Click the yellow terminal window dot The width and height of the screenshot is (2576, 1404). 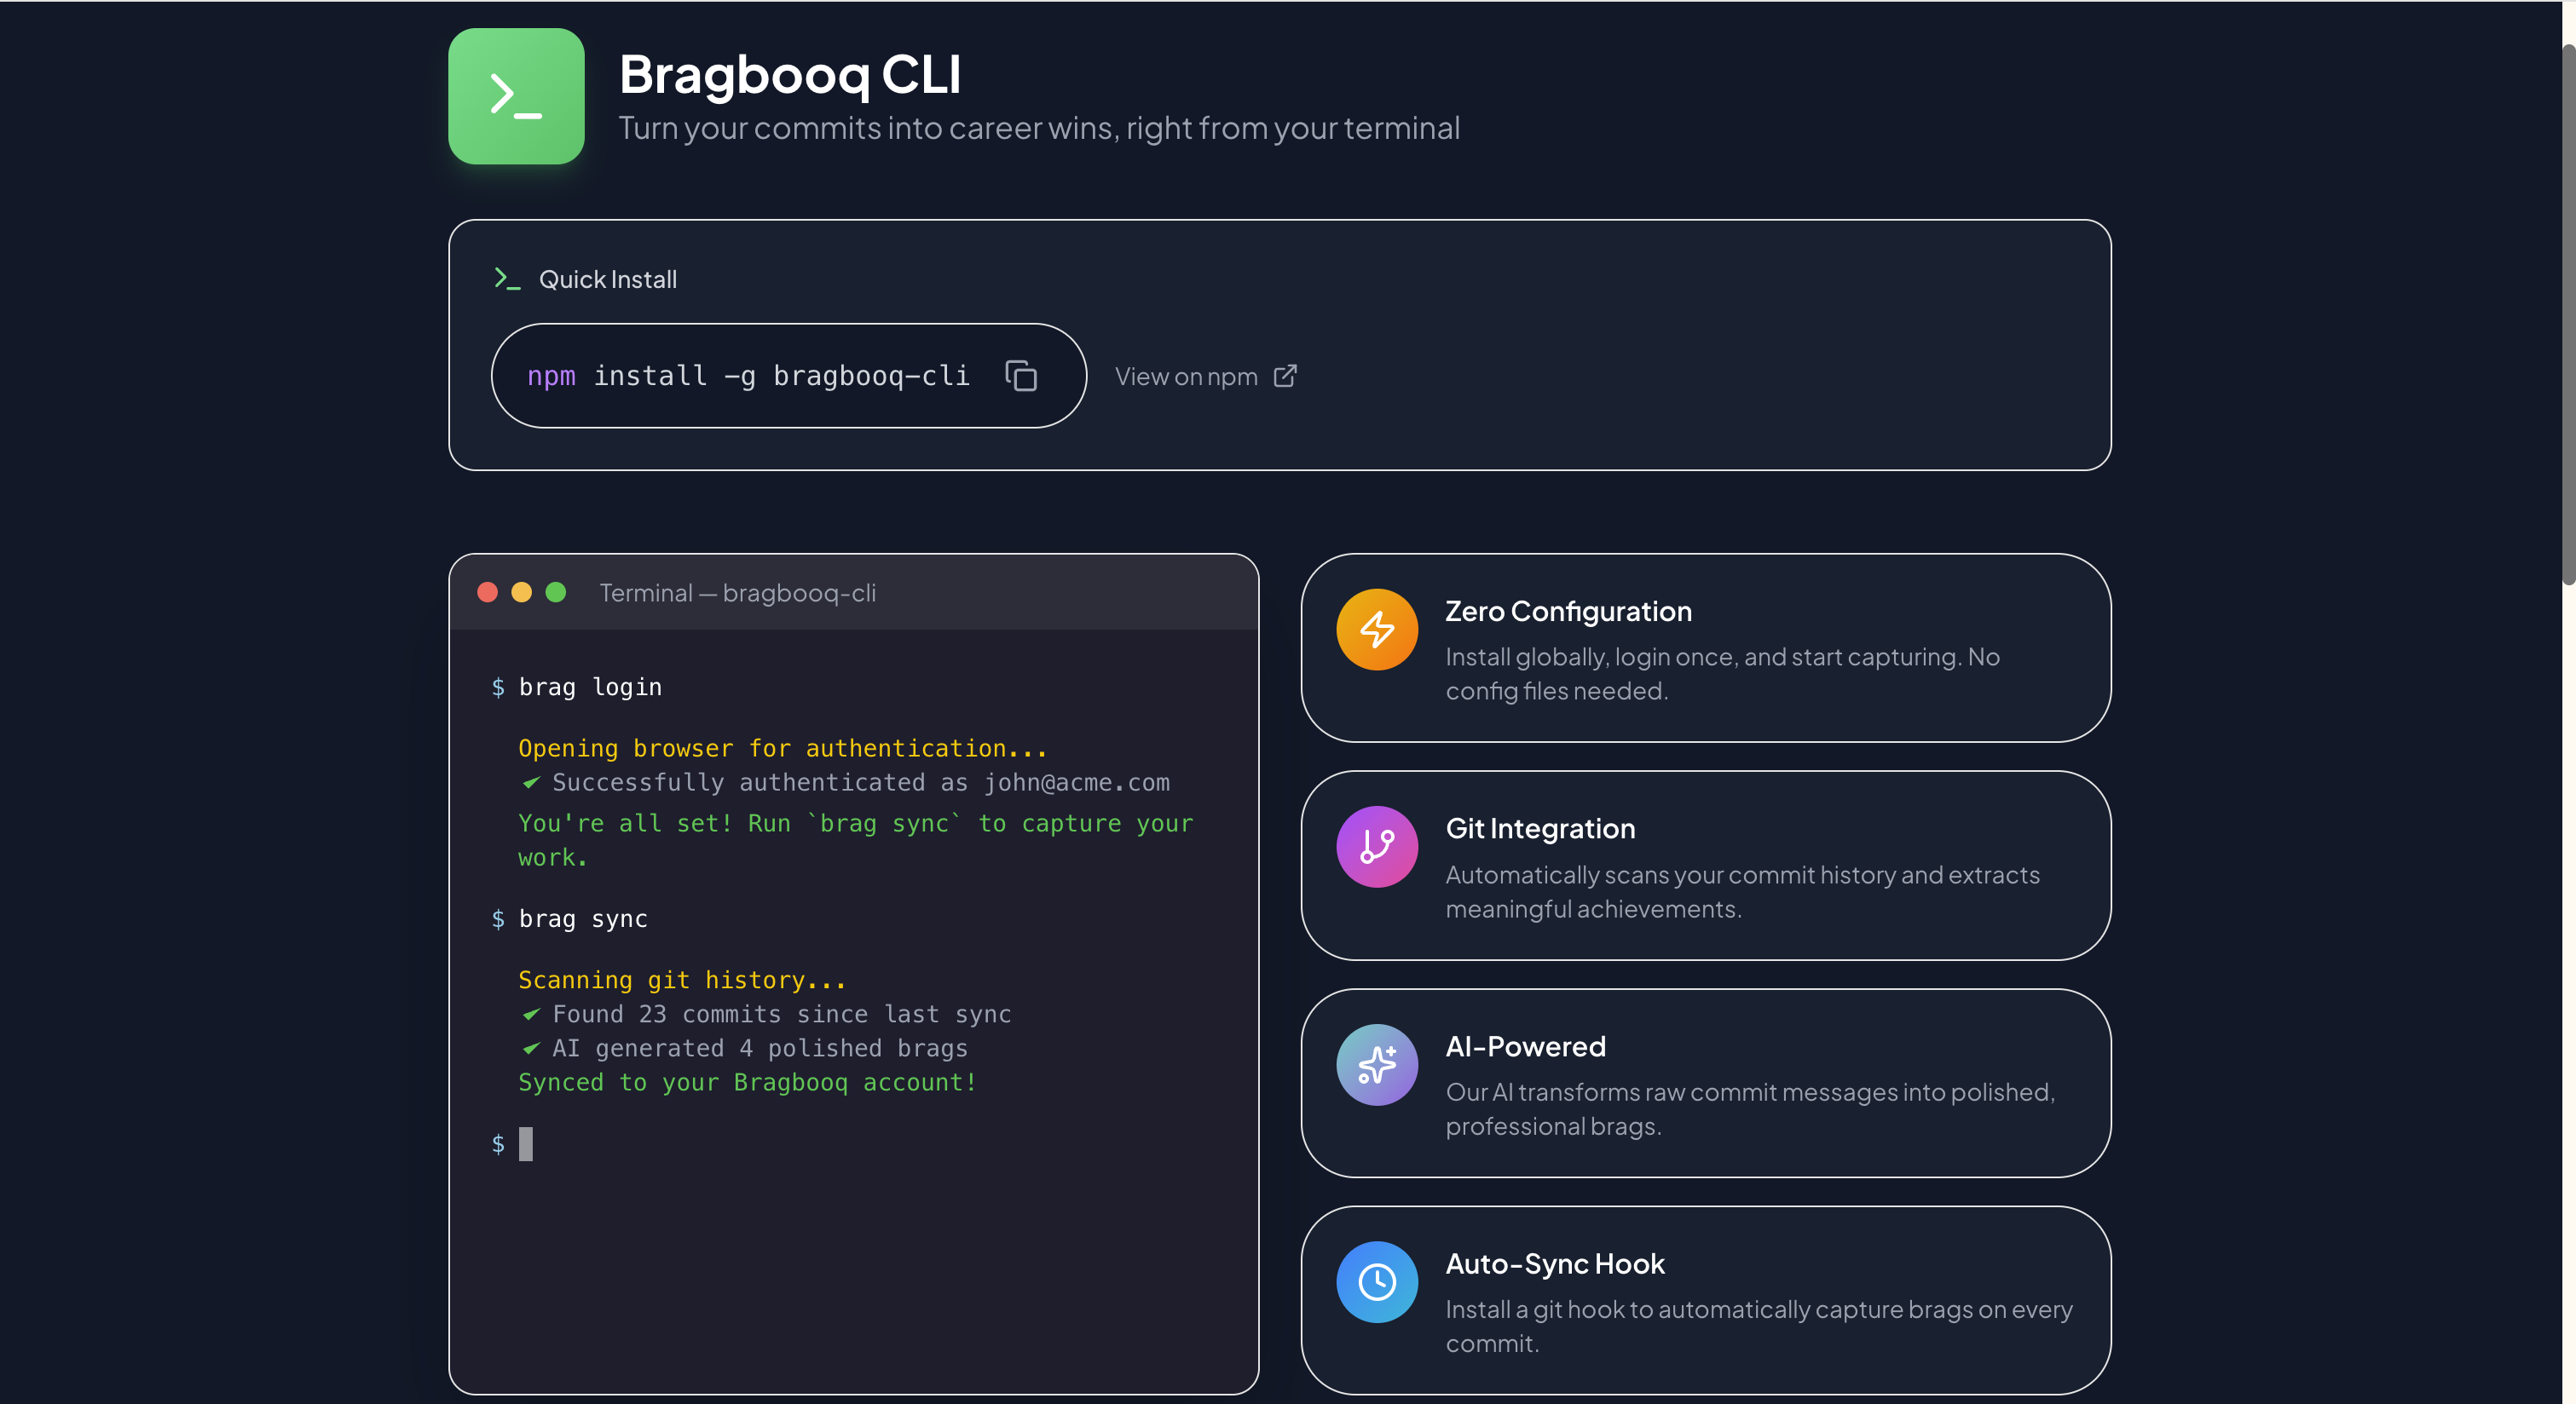coord(522,593)
